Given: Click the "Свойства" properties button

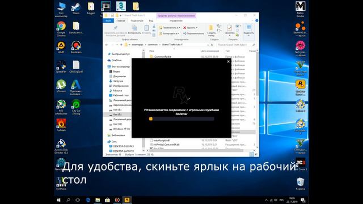Looking at the screenshot, I should [229, 30].
